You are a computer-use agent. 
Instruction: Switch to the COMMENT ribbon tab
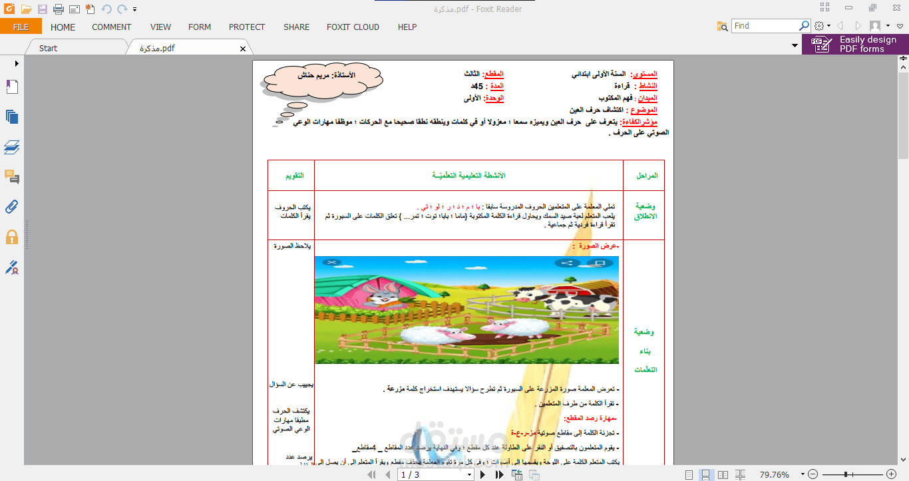(x=111, y=27)
